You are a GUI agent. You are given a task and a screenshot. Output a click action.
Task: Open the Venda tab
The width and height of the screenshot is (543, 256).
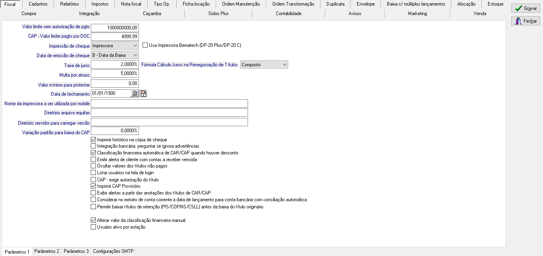pos(480,13)
